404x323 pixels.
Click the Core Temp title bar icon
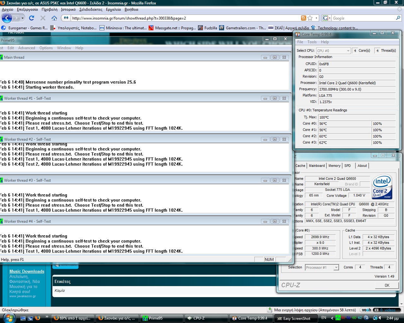297,34
